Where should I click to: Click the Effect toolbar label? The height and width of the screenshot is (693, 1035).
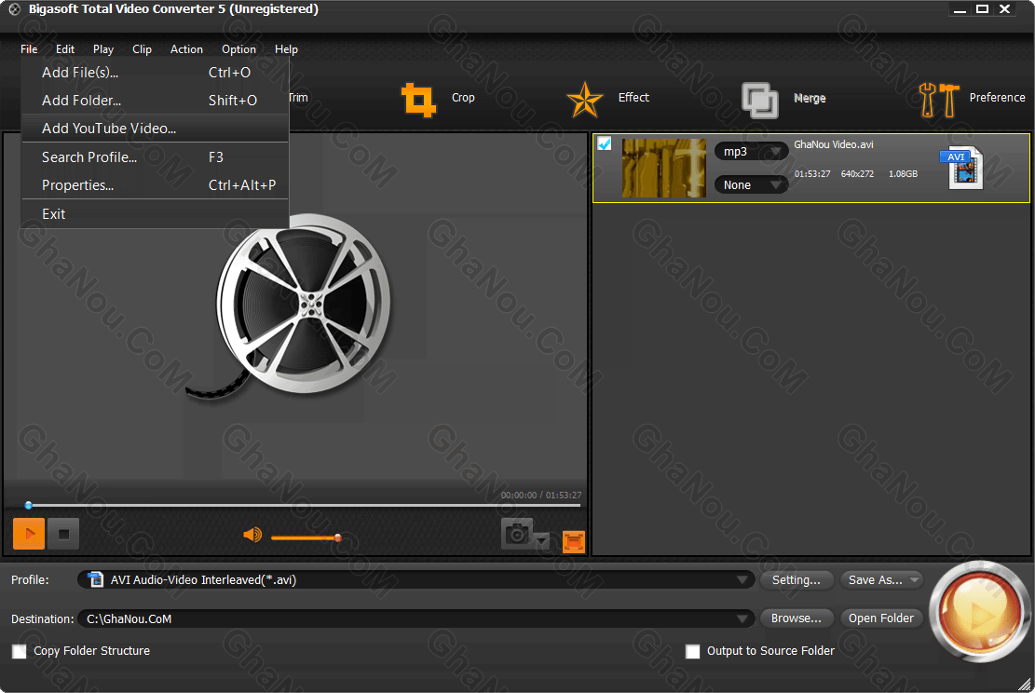[633, 98]
